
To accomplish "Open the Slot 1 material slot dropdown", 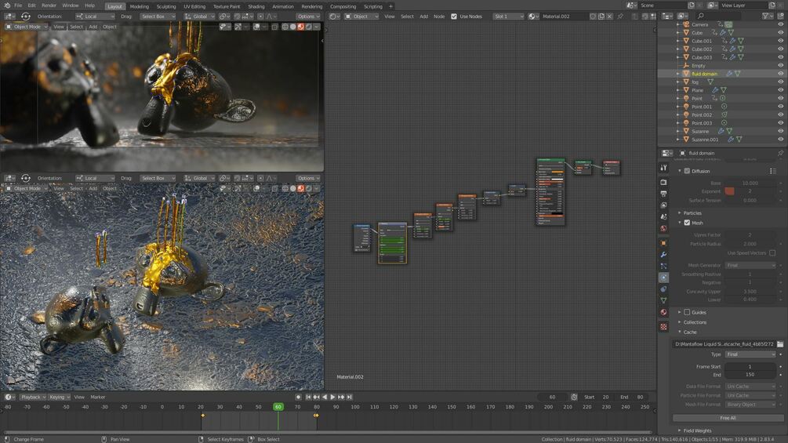I will (x=508, y=16).
